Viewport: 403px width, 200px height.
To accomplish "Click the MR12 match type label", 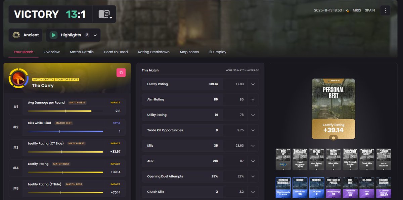I will click(x=357, y=10).
